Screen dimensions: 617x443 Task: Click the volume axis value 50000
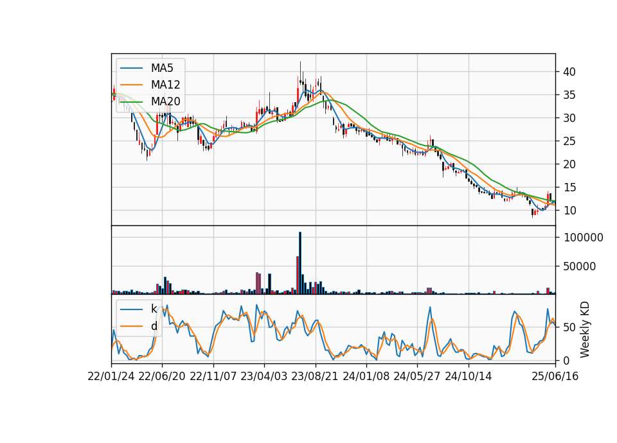(580, 266)
